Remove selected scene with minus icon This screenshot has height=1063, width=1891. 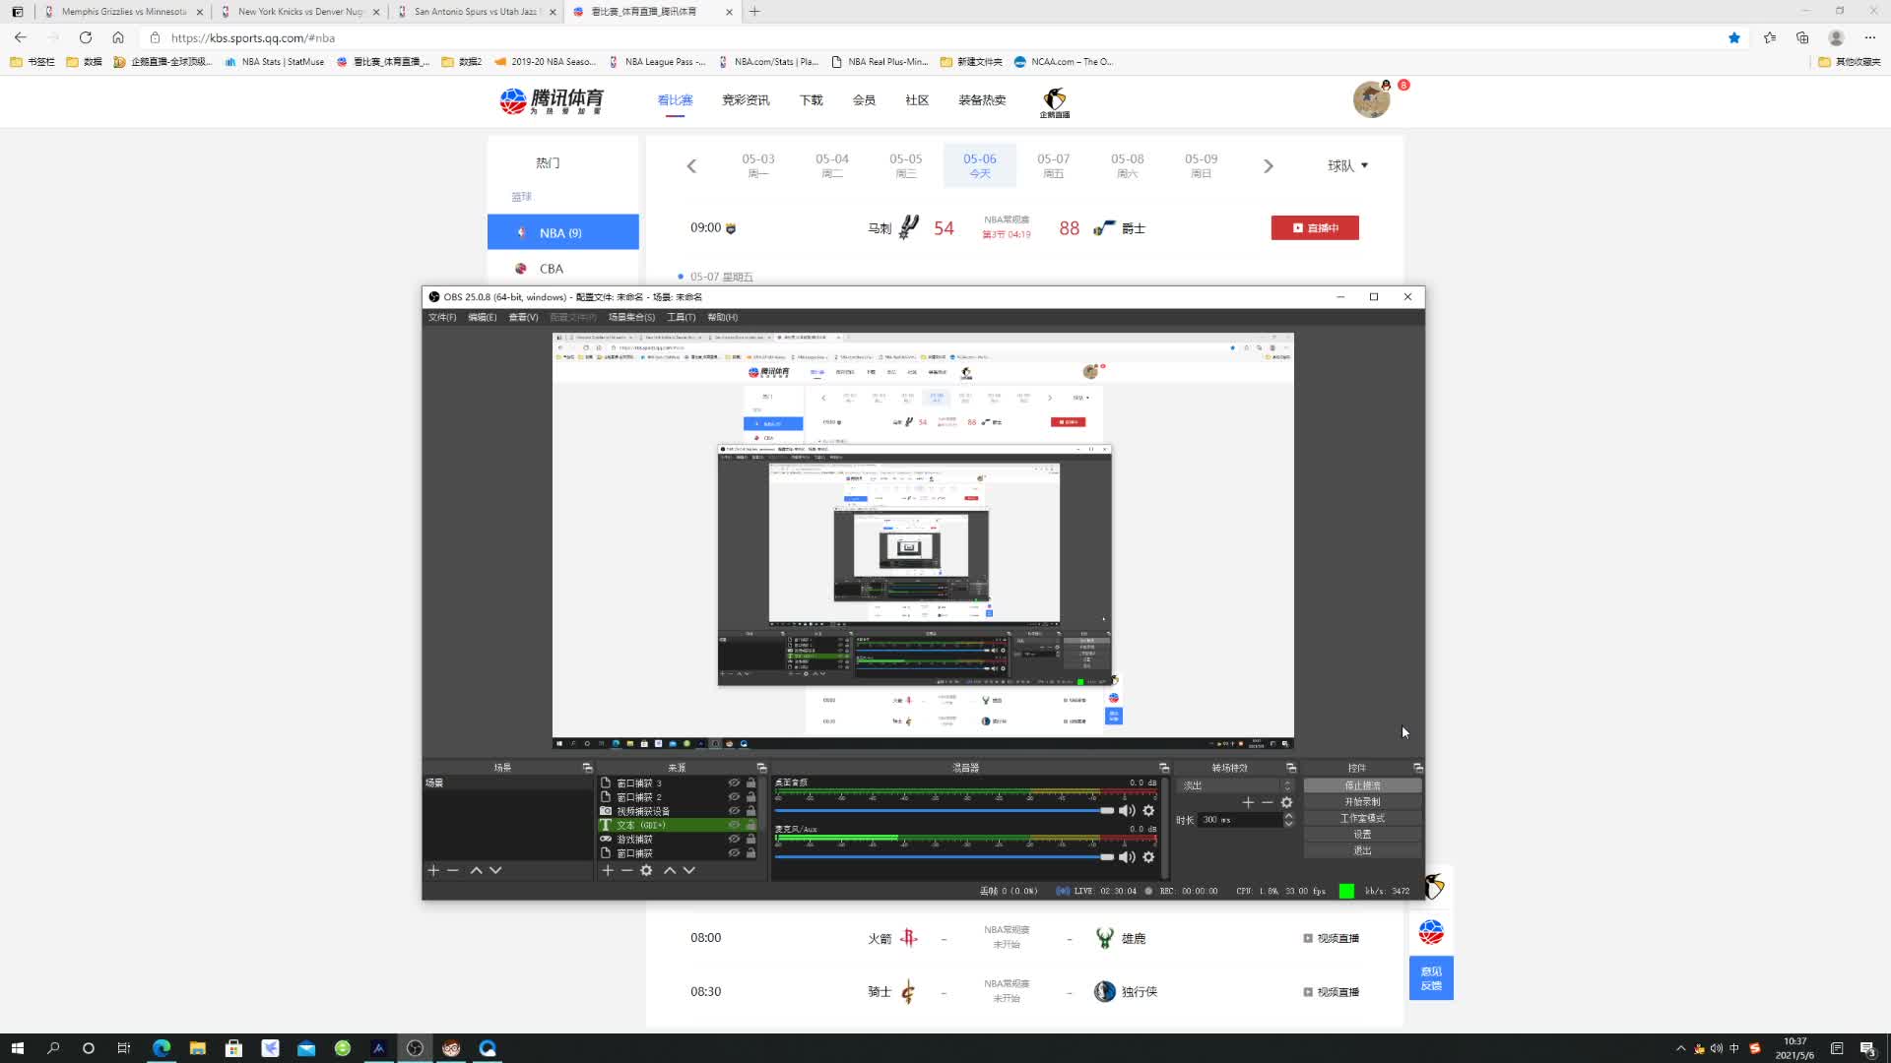coord(453,870)
